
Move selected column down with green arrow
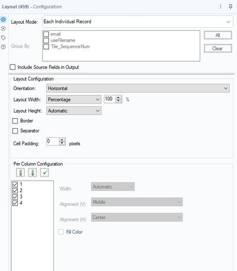click(33, 173)
